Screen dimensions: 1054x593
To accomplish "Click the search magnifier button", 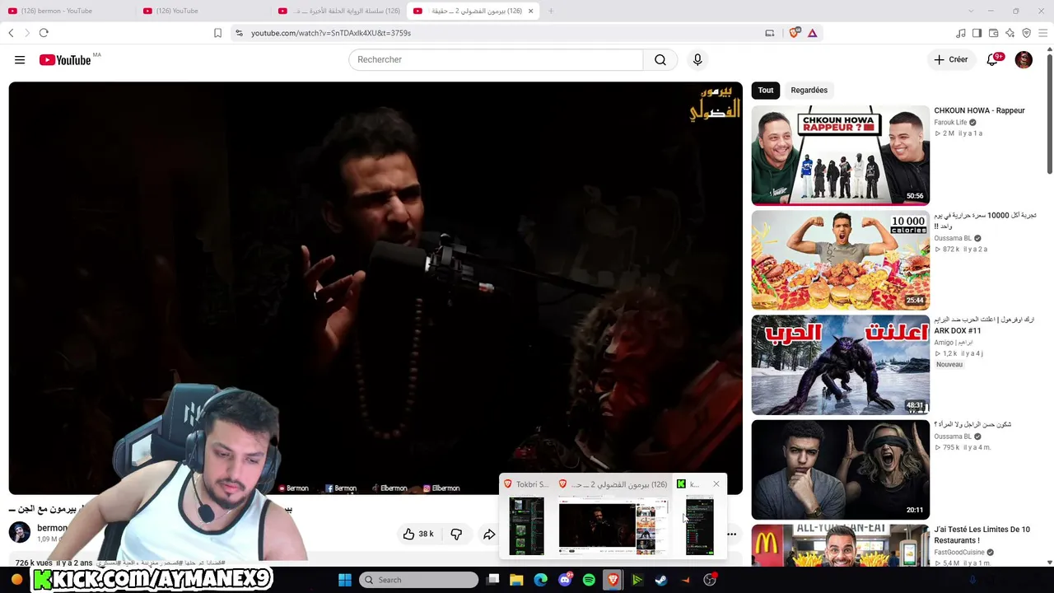I will click(x=660, y=59).
